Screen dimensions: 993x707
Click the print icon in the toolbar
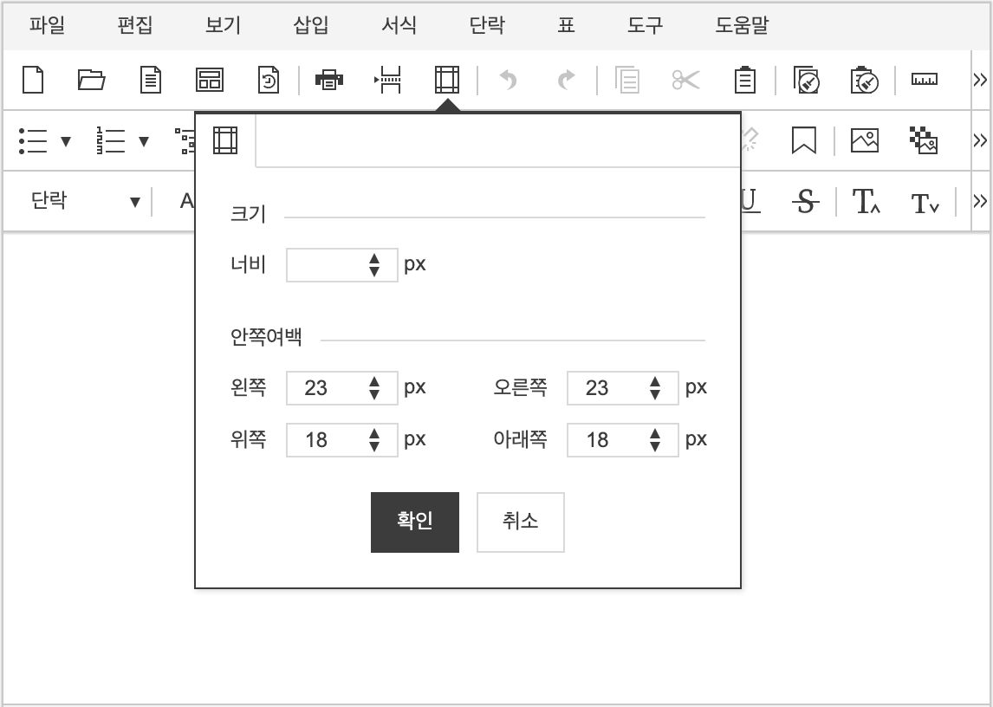click(328, 81)
